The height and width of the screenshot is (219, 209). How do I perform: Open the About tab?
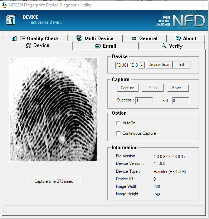[186, 38]
